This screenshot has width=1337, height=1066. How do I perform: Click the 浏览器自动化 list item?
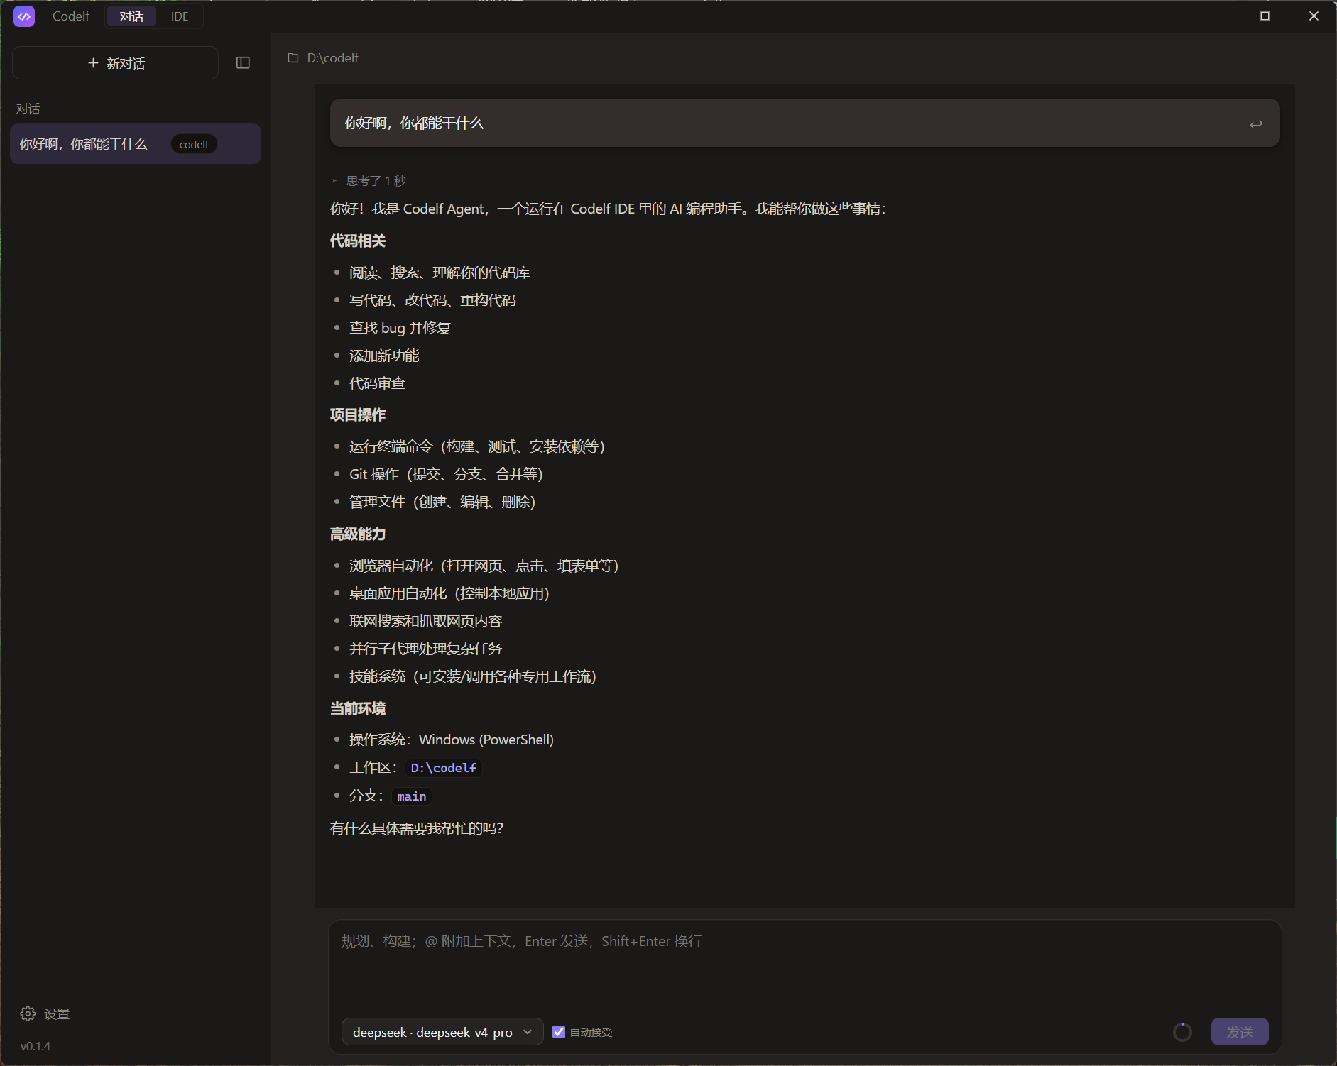484,566
